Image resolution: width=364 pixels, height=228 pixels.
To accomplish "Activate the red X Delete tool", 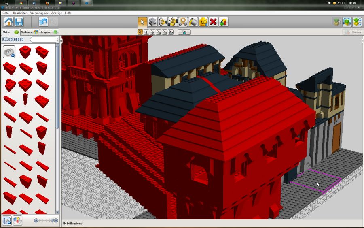I will (213, 22).
